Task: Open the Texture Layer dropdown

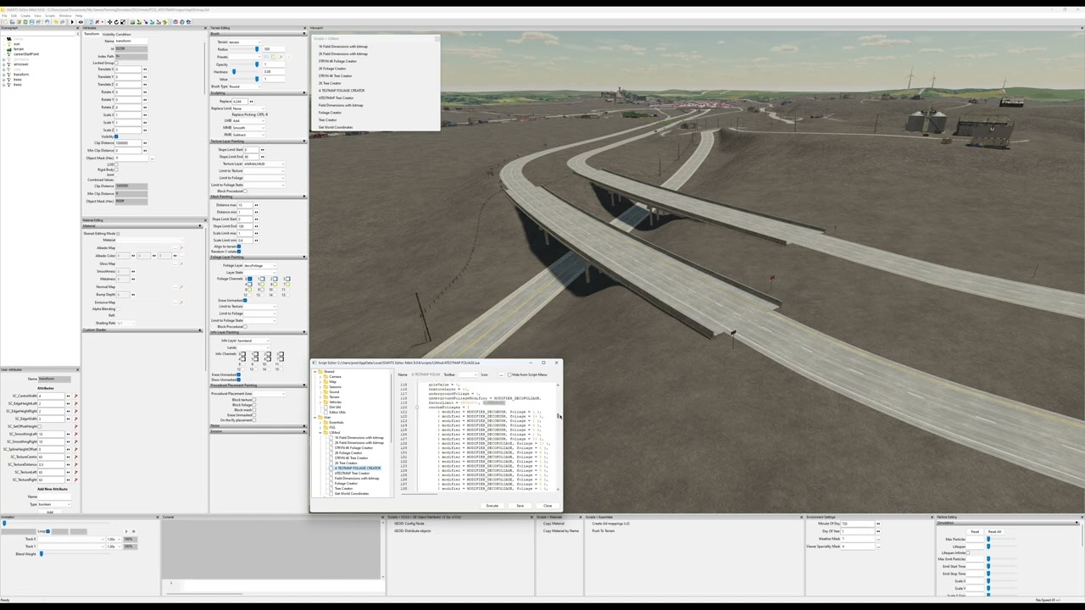Action: [264, 164]
